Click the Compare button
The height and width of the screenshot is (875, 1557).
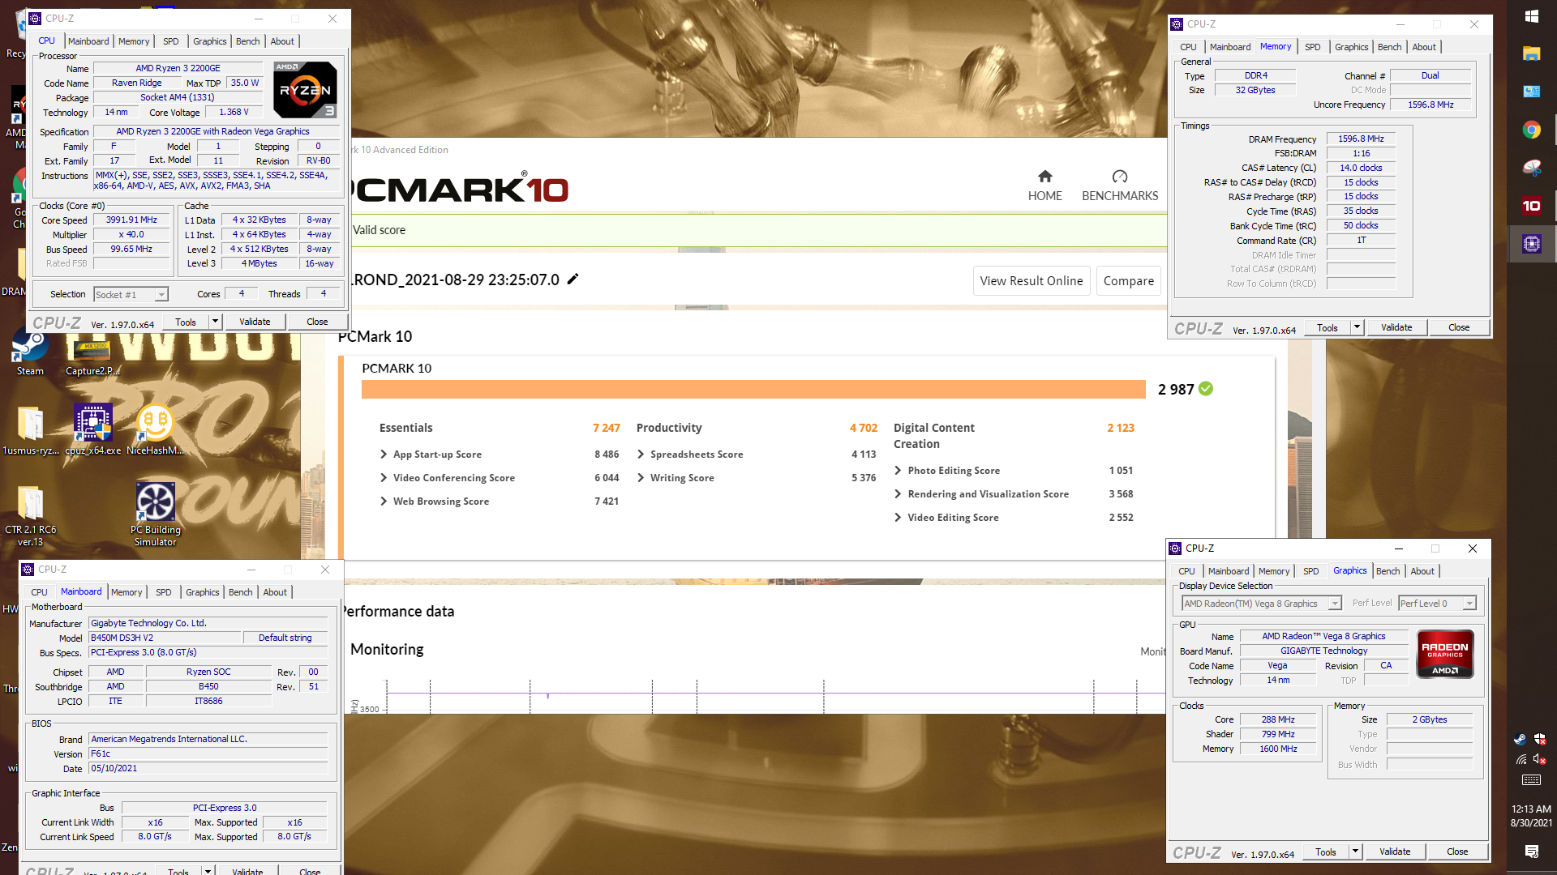tap(1129, 281)
